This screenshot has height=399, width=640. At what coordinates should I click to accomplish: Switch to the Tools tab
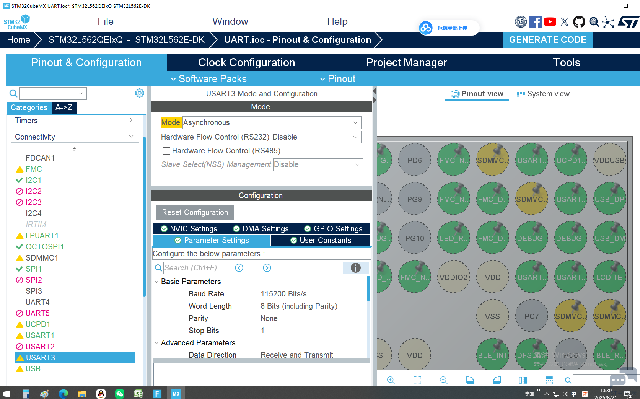point(567,62)
